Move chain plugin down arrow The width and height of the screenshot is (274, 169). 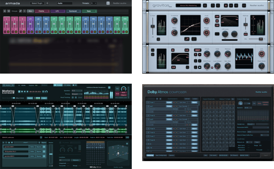(x=12, y=143)
